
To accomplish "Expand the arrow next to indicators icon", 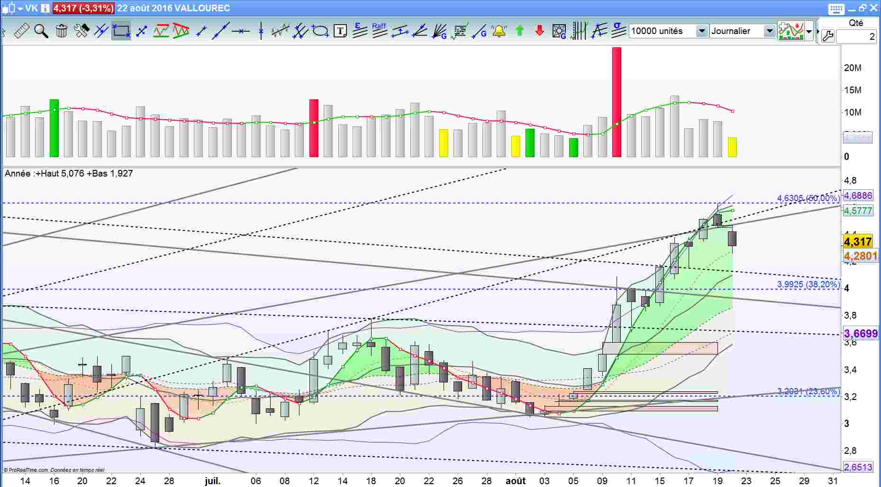I will coord(809,31).
